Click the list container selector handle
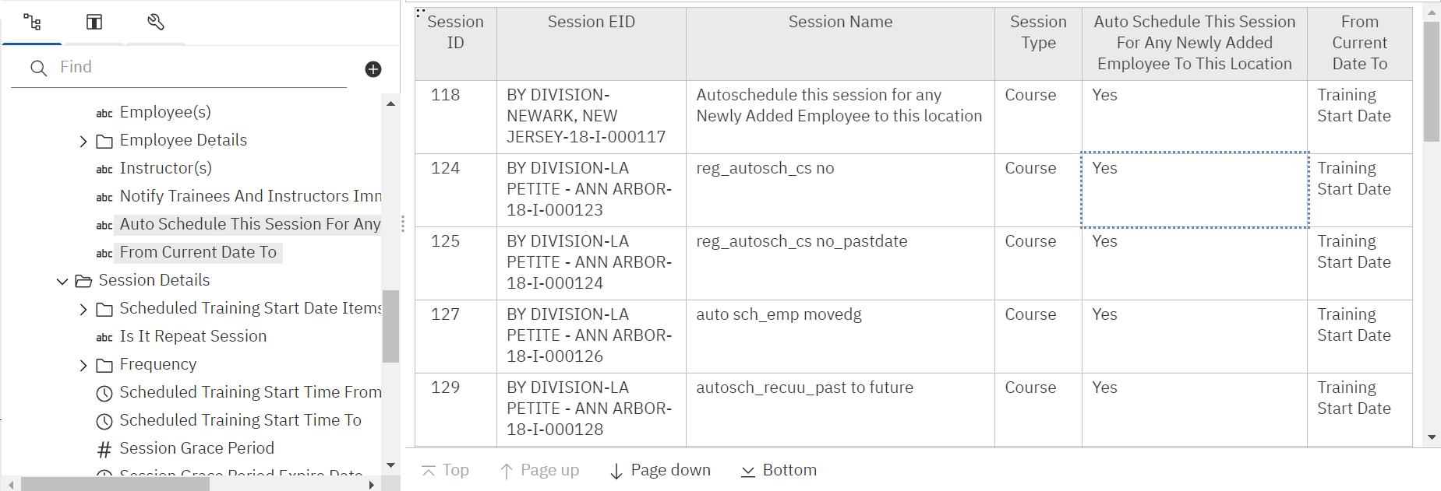Screen dimensions: 1441x491 tap(420, 12)
